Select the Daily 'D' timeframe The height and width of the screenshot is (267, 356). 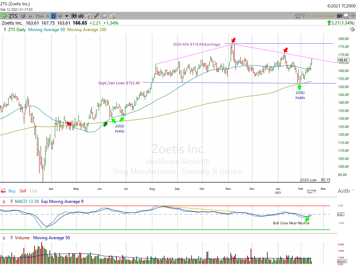(54, 16)
